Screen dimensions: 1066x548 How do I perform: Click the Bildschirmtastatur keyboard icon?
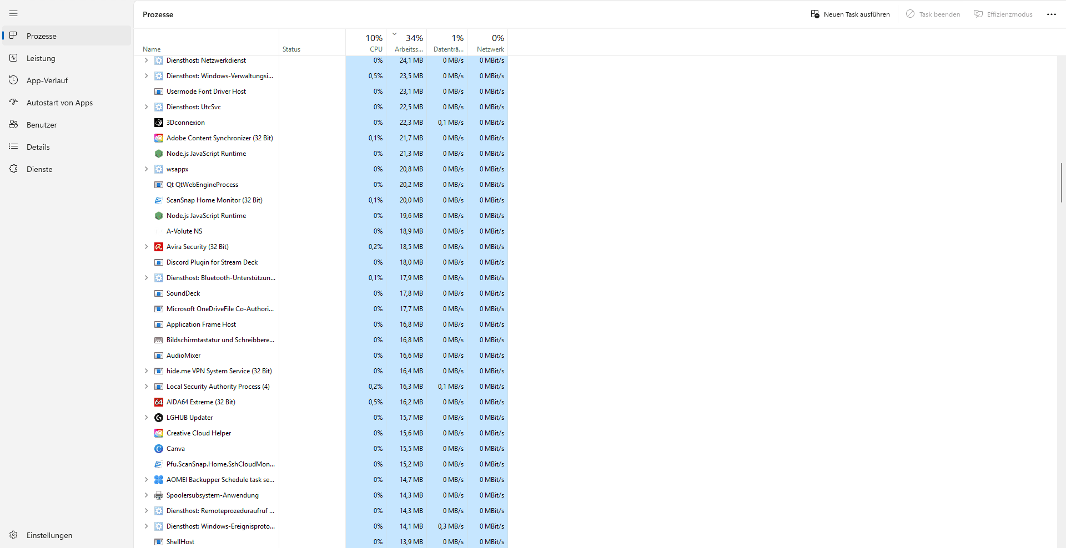[x=159, y=340]
